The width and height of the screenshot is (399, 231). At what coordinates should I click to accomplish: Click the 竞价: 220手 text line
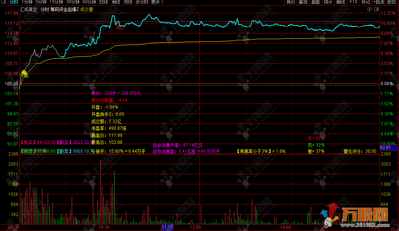(116, 93)
